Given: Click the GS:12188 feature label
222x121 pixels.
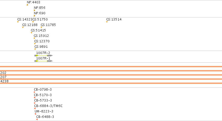Looking at the screenshot, I should 30,25.
